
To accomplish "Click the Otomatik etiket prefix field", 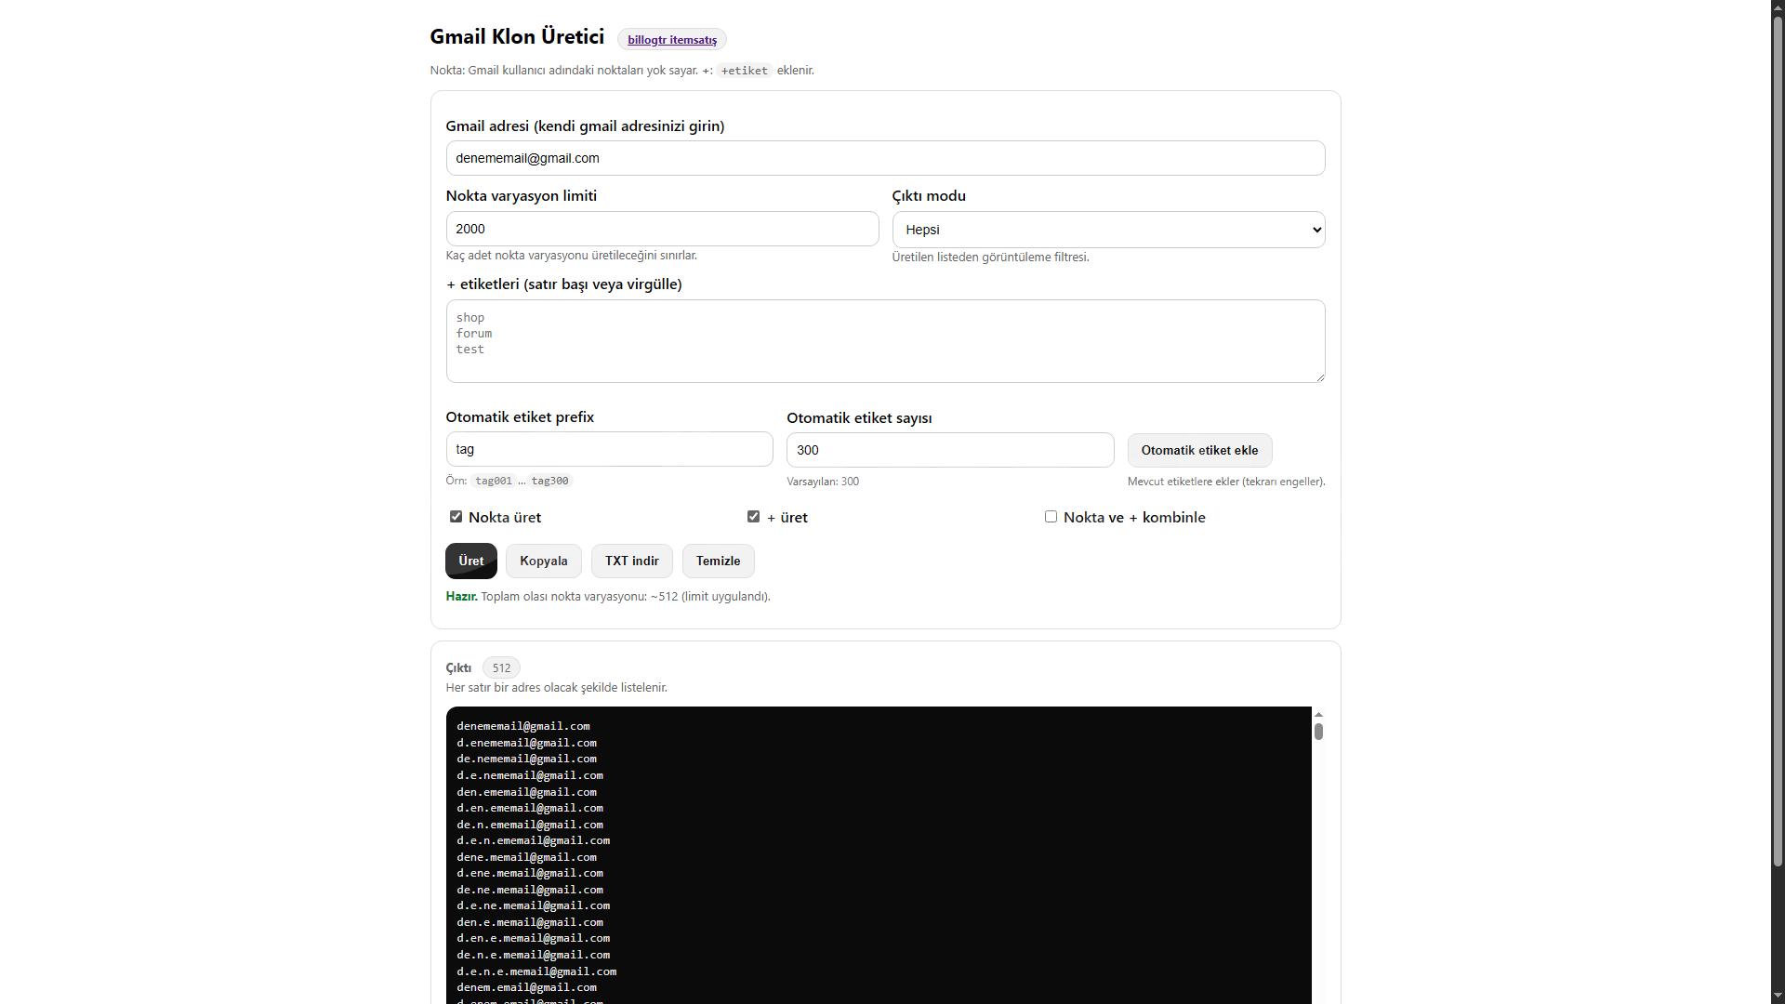I will point(609,449).
